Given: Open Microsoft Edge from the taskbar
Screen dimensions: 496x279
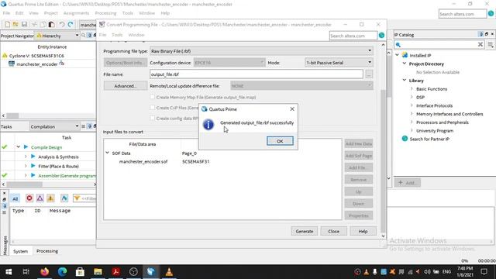Looking at the screenshot, I should (62, 271).
